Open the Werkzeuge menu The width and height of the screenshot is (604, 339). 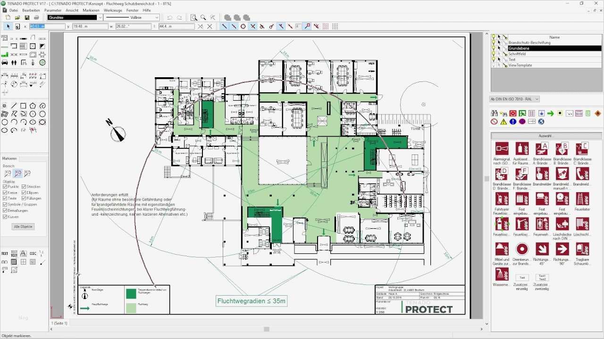point(113,10)
